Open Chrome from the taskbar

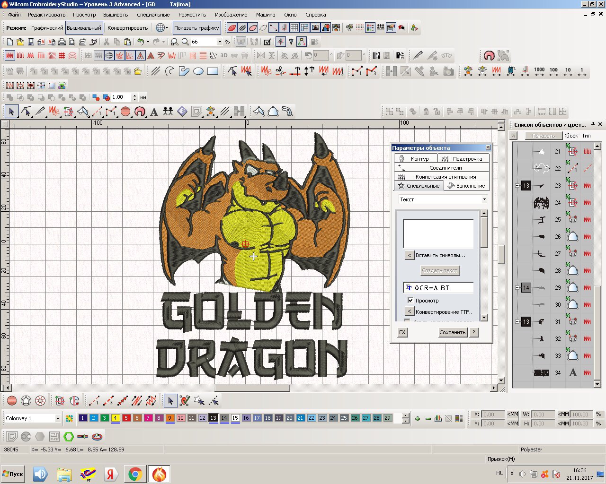click(135, 474)
